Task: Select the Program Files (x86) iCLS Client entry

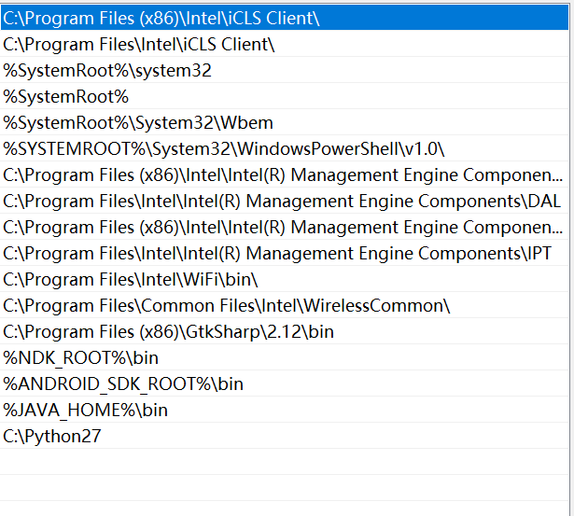Action: (161, 18)
